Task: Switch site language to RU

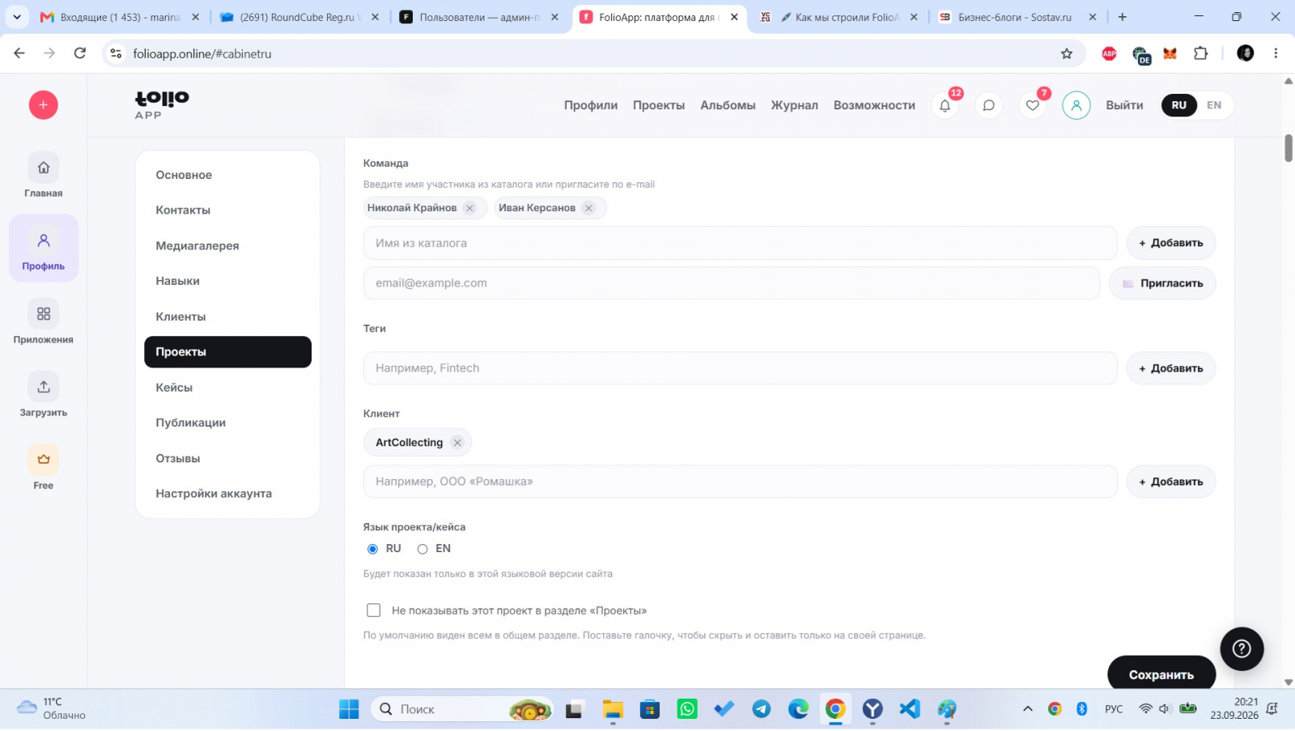Action: (1179, 105)
